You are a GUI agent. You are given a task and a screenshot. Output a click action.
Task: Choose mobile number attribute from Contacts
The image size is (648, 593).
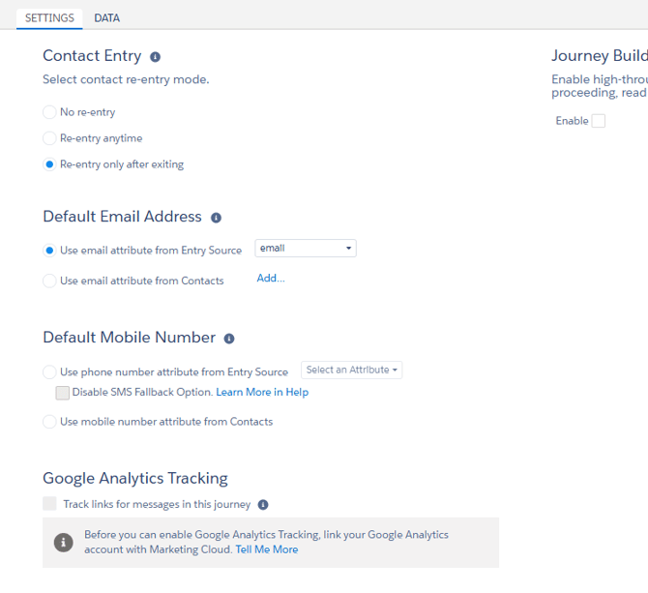pos(50,422)
